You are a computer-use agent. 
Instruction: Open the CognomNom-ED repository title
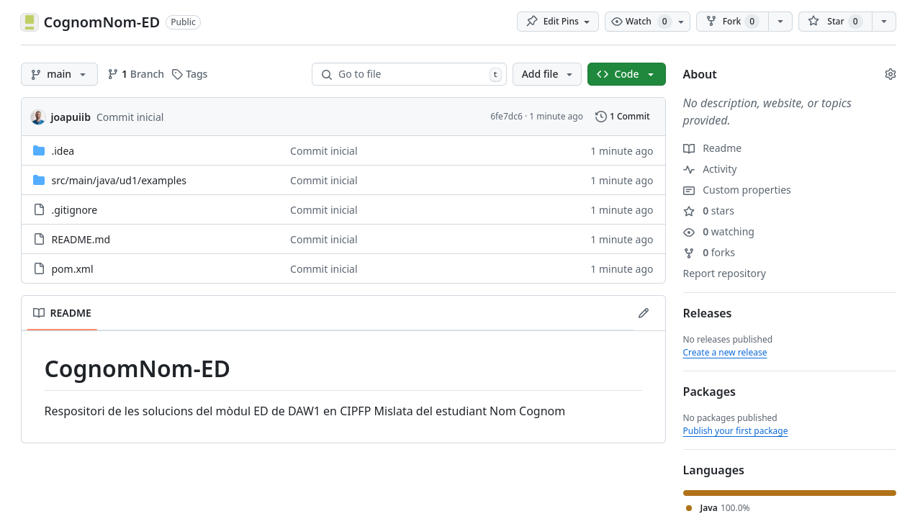102,22
